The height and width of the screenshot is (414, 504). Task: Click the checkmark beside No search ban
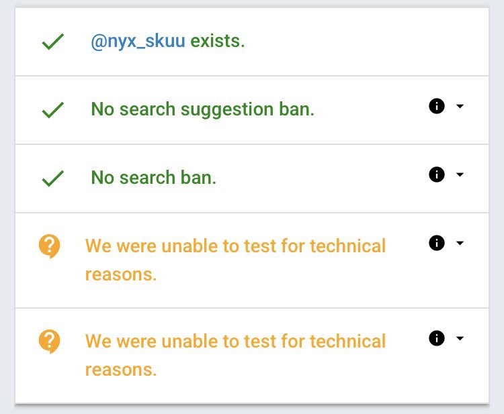coord(52,178)
